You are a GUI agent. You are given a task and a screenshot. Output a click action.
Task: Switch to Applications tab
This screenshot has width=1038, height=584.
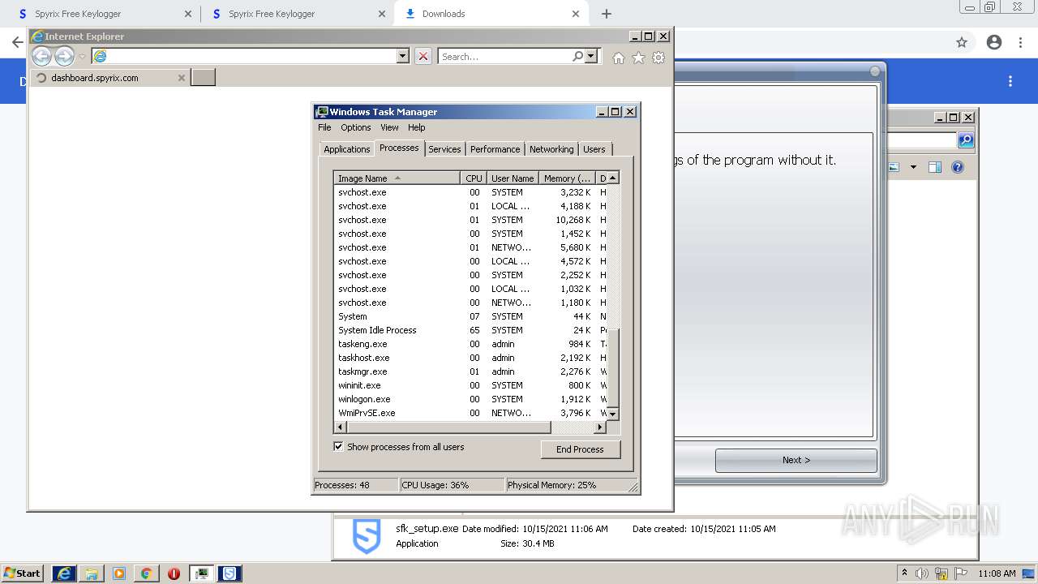[346, 149]
